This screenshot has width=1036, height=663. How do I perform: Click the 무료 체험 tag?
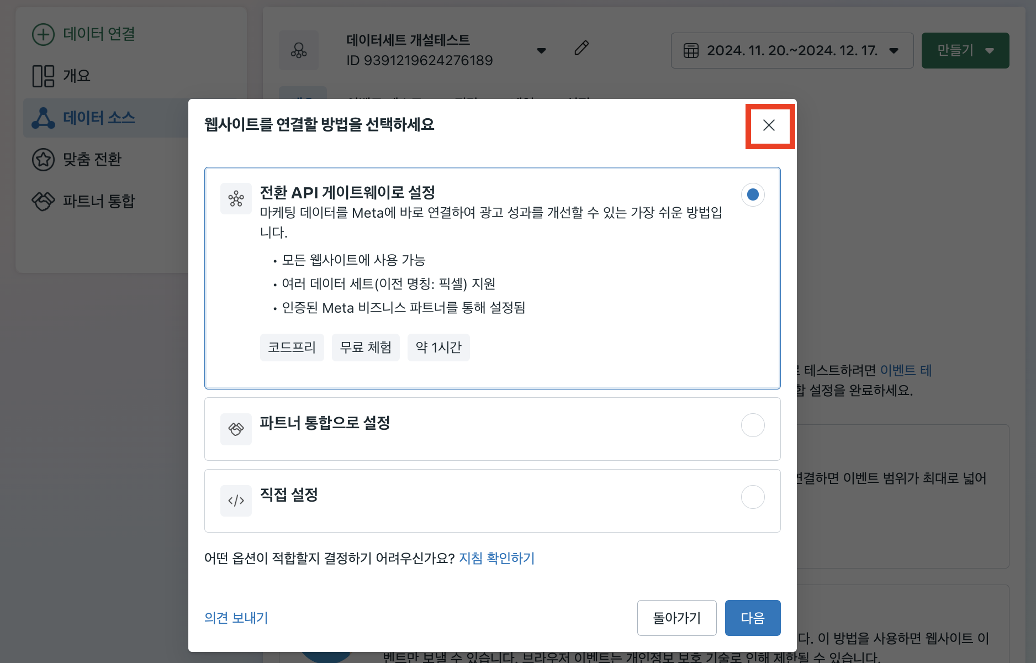coord(366,348)
